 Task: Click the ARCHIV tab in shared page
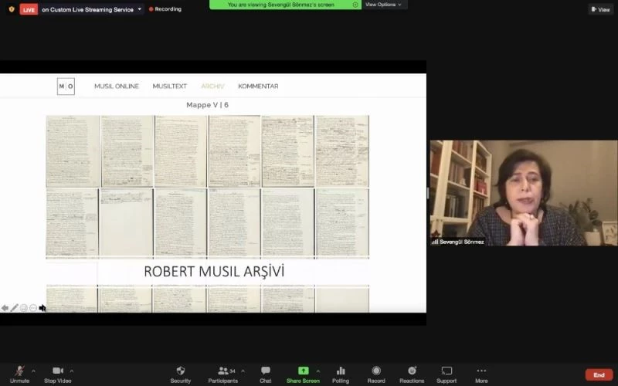[212, 86]
